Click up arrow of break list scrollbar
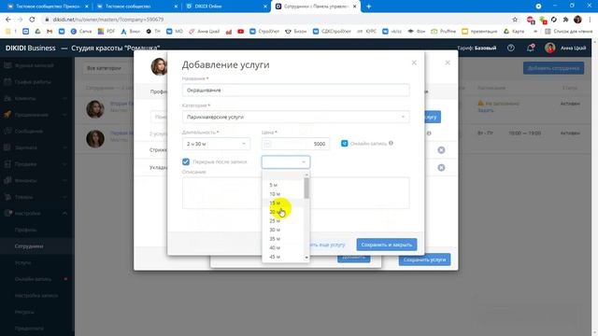Viewport: 598px width, 336px height. click(x=306, y=175)
